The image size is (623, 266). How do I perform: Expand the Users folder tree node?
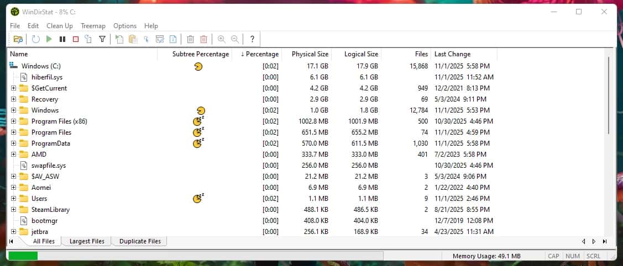(x=14, y=199)
